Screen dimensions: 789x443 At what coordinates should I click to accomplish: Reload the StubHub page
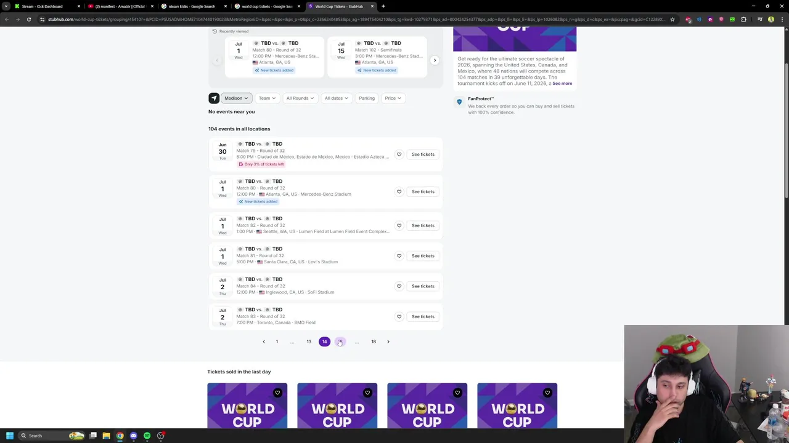click(29, 19)
